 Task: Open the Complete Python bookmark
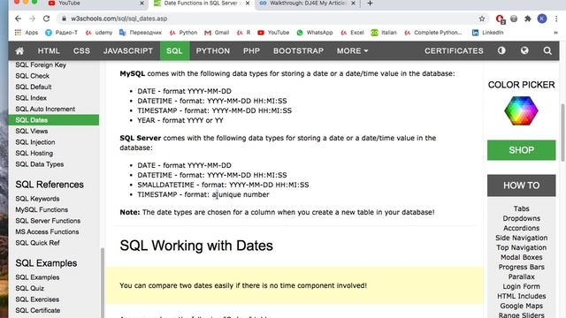(432, 33)
